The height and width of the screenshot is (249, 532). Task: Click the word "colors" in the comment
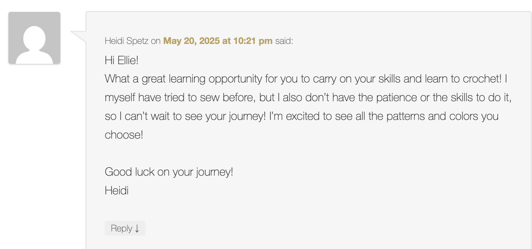453,116
